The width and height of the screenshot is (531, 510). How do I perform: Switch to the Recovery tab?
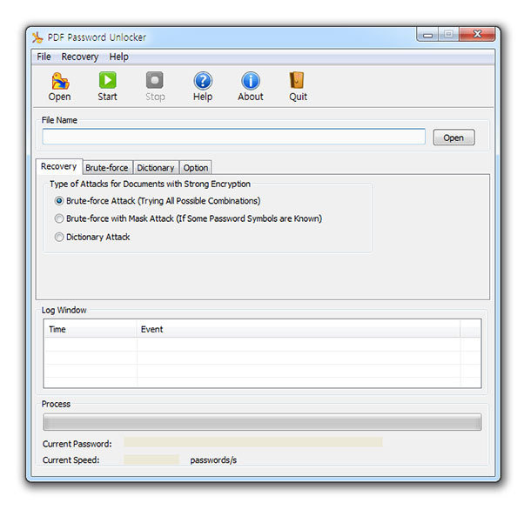click(59, 166)
